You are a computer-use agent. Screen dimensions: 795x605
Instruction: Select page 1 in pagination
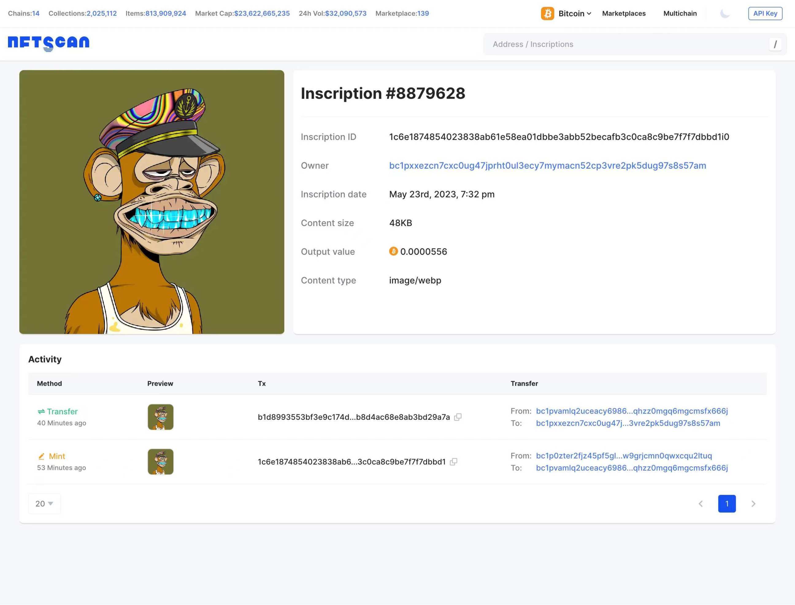tap(727, 504)
